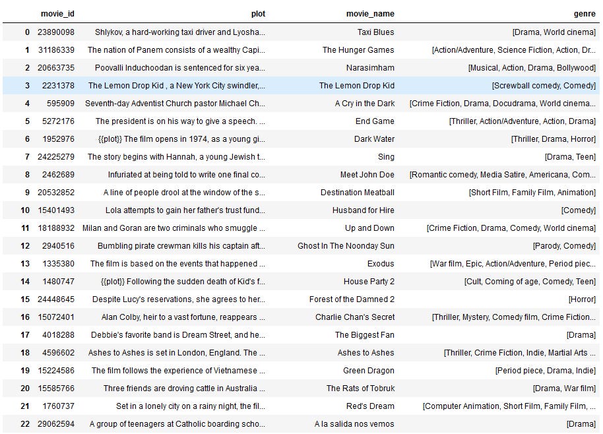This screenshot has width=603, height=434.
Task: Click plot 'Poovalli Induchoodan is sentenced'
Action: coord(180,68)
